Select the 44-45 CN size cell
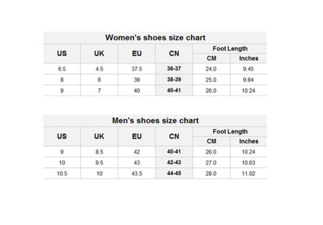This screenshot has height=225, width=323. [x=174, y=173]
